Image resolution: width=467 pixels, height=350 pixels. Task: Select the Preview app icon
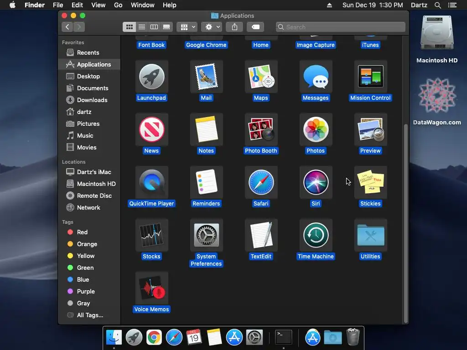click(x=370, y=129)
